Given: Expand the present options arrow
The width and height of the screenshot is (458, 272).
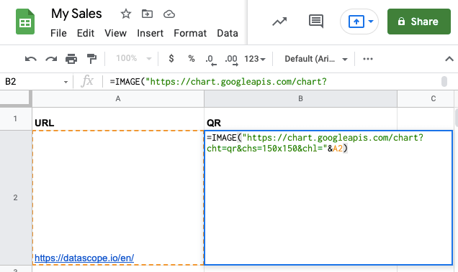Looking at the screenshot, I should point(371,22).
